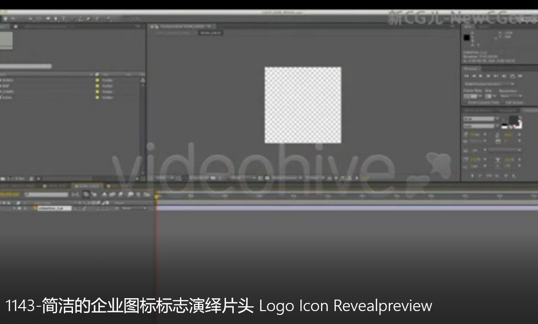Switch to the Audio tab
This screenshot has height=324, width=538.
483,26
